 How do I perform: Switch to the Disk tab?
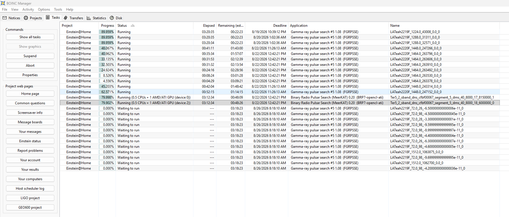click(116, 18)
